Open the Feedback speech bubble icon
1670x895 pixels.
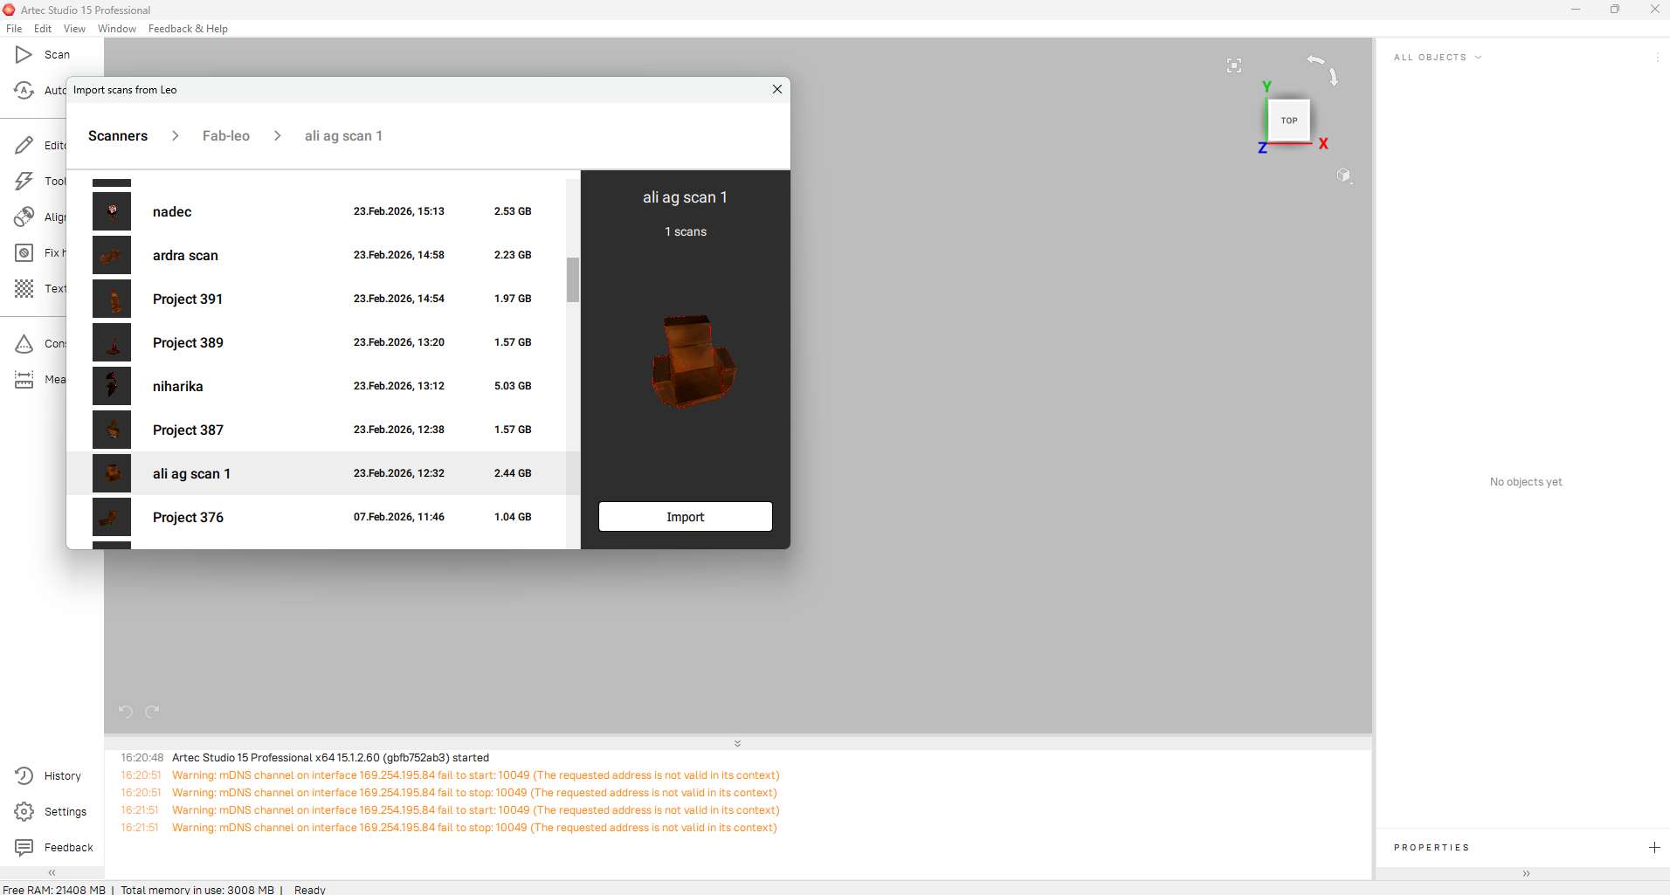click(x=24, y=847)
